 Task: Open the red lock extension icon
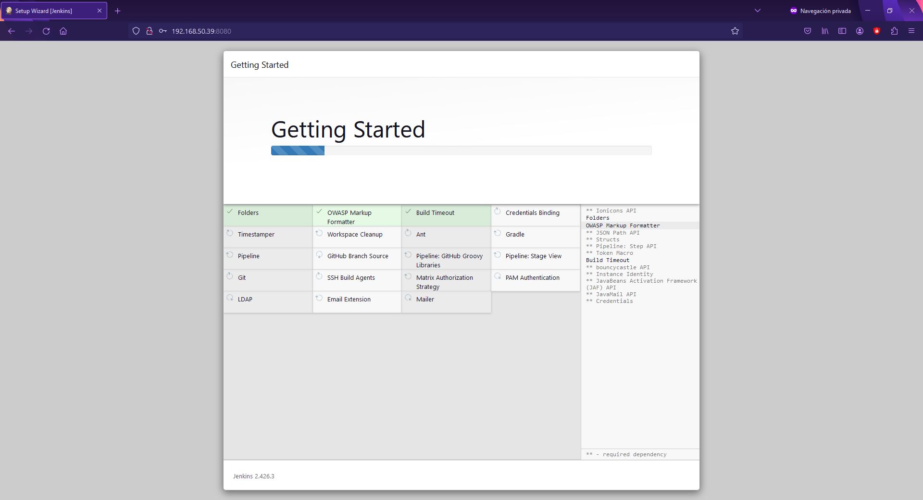[877, 31]
